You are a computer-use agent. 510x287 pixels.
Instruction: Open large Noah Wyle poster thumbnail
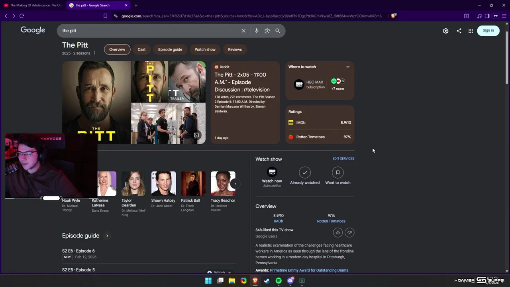(x=96, y=102)
